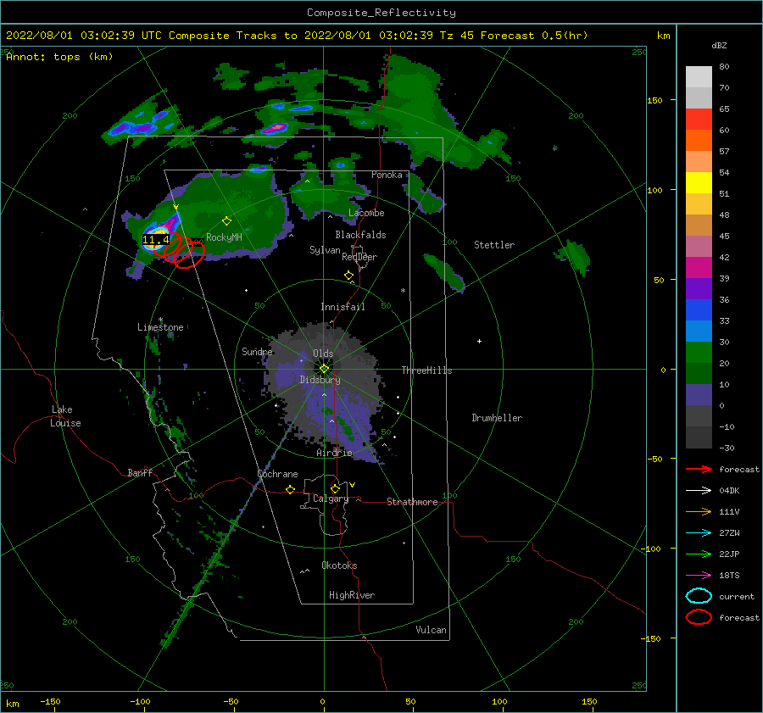
Task: Click the red 65 dBZ legend swatch
Action: pos(699,119)
